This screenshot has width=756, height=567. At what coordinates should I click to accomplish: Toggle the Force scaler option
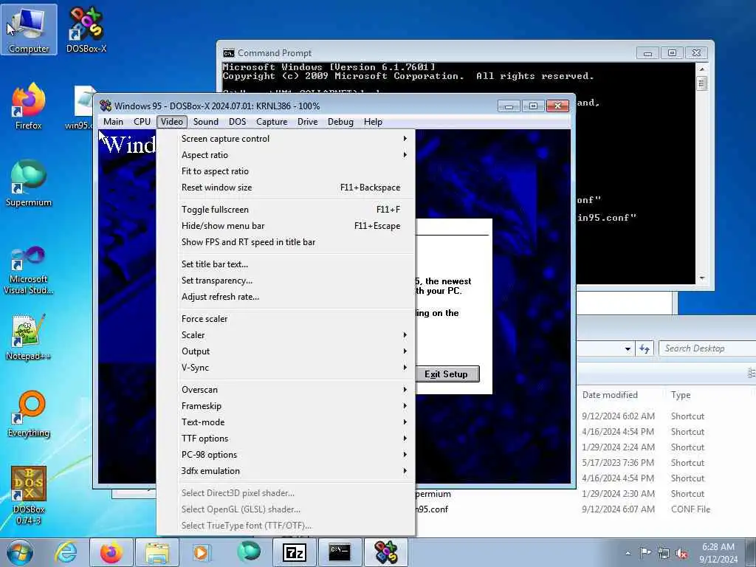[x=286, y=319]
